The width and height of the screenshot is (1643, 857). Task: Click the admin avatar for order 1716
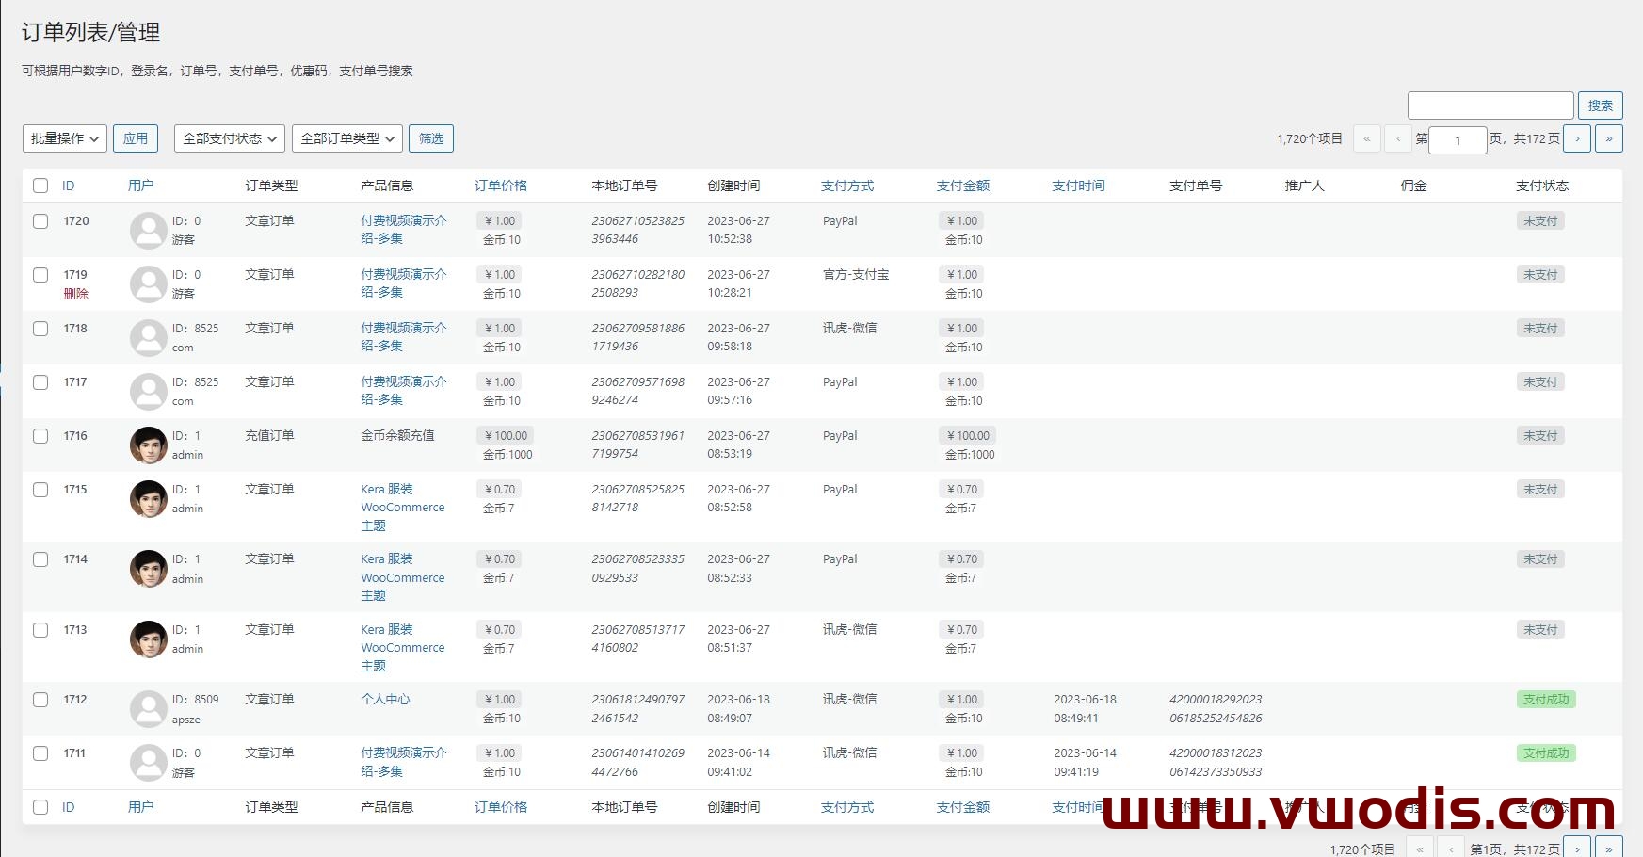148,445
